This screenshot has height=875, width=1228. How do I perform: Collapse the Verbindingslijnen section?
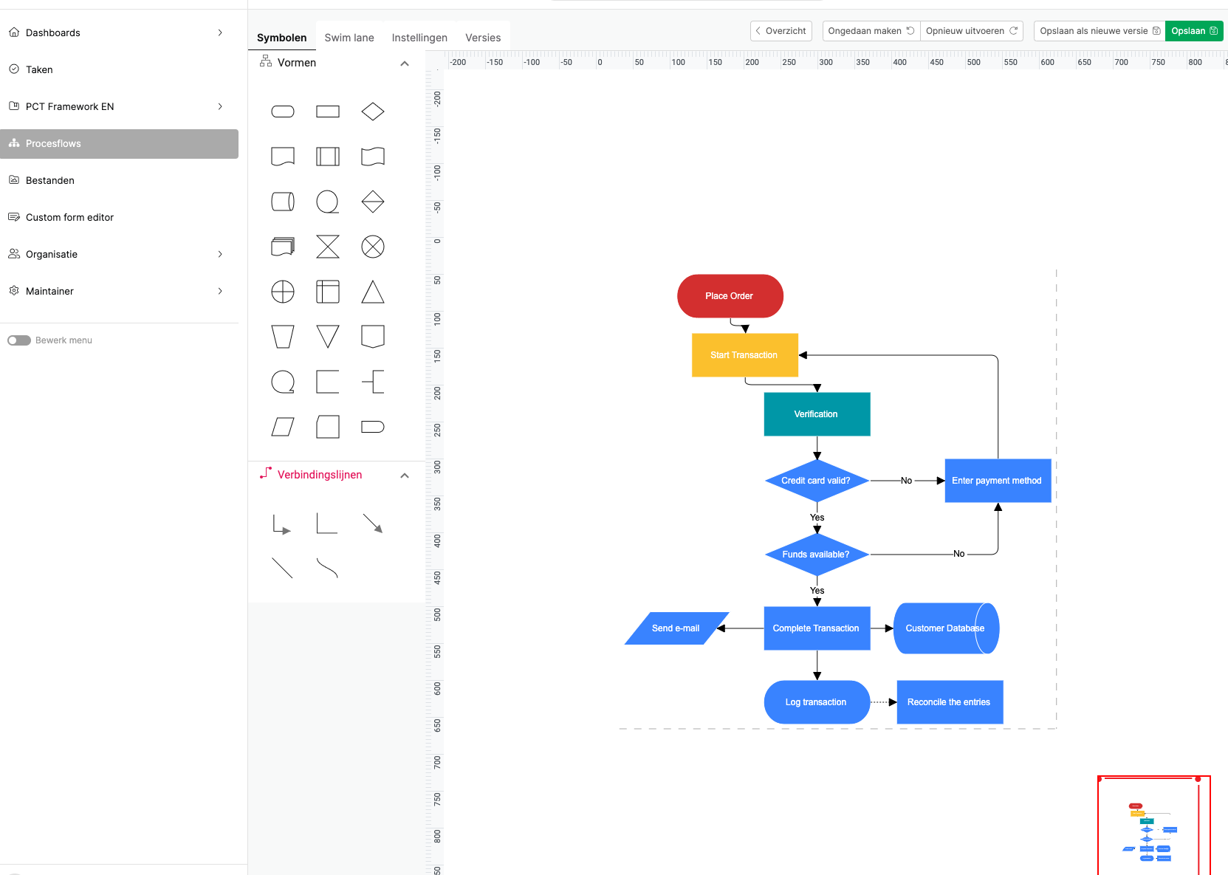405,476
